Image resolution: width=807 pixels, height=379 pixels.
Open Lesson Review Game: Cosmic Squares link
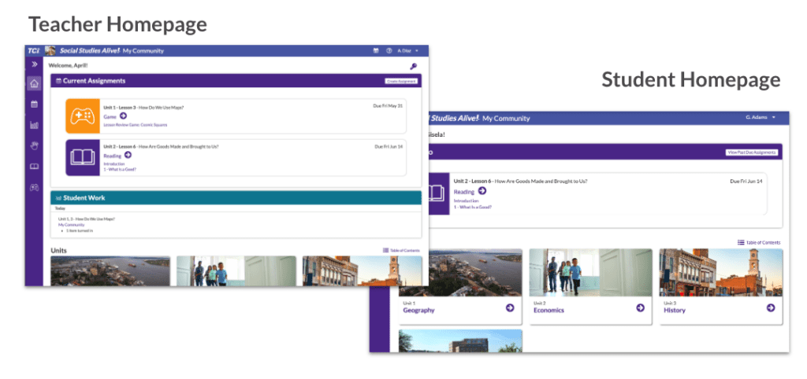136,125
